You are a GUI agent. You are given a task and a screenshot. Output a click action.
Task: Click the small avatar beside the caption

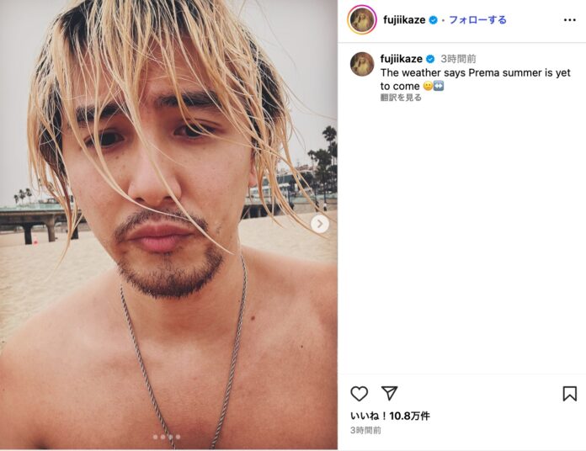pyautogui.click(x=362, y=64)
